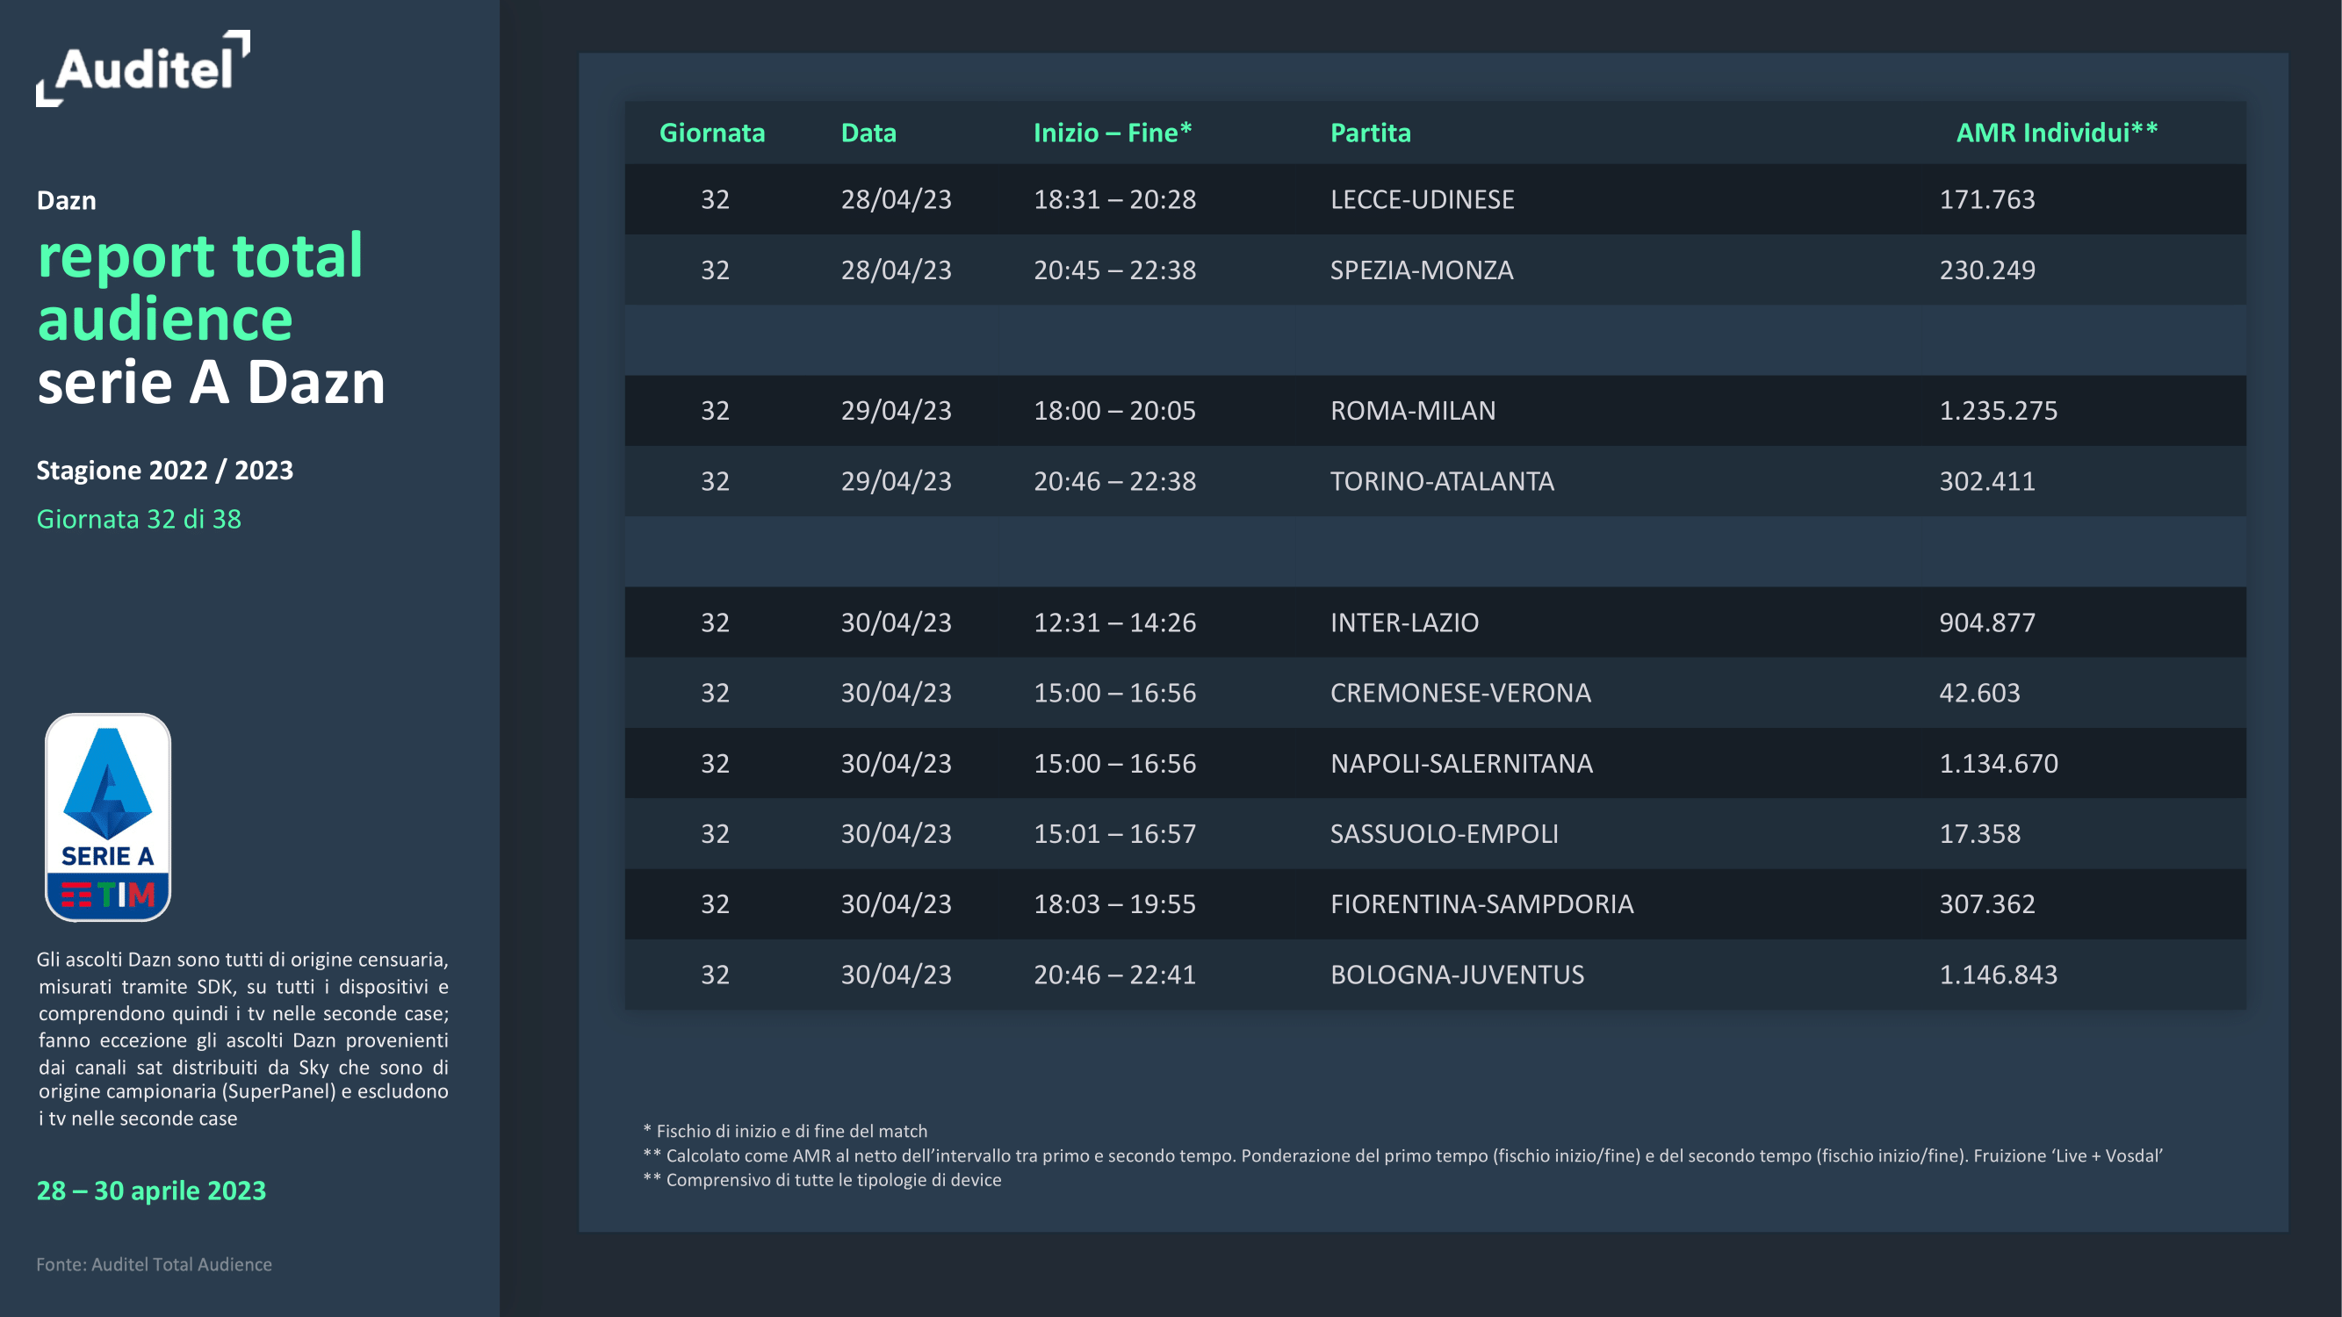The width and height of the screenshot is (2342, 1317).
Task: Click the Auditel logo
Action: point(143,69)
